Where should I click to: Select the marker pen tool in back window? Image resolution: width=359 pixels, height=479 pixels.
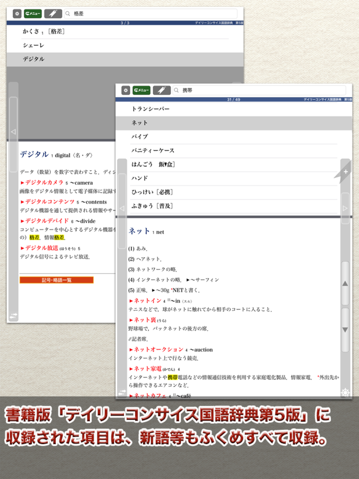tap(53, 14)
